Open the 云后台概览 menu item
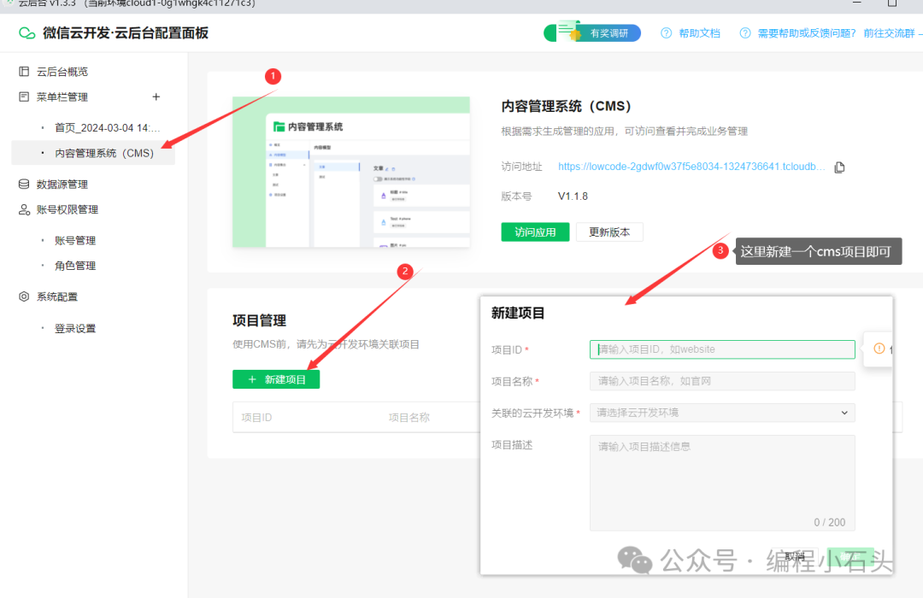Image resolution: width=923 pixels, height=598 pixels. 62,72
